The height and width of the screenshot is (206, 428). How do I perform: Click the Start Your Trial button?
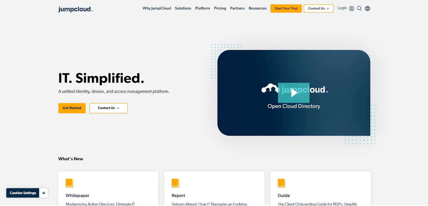point(286,9)
